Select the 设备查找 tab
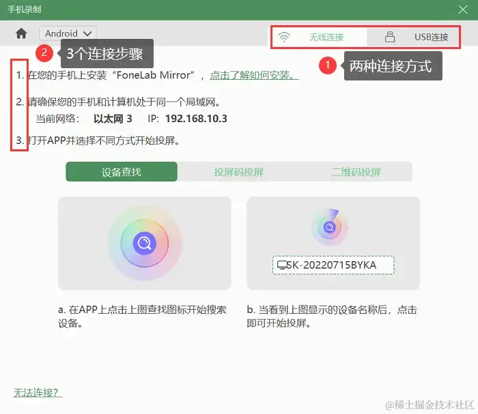The image size is (478, 414). (122, 172)
